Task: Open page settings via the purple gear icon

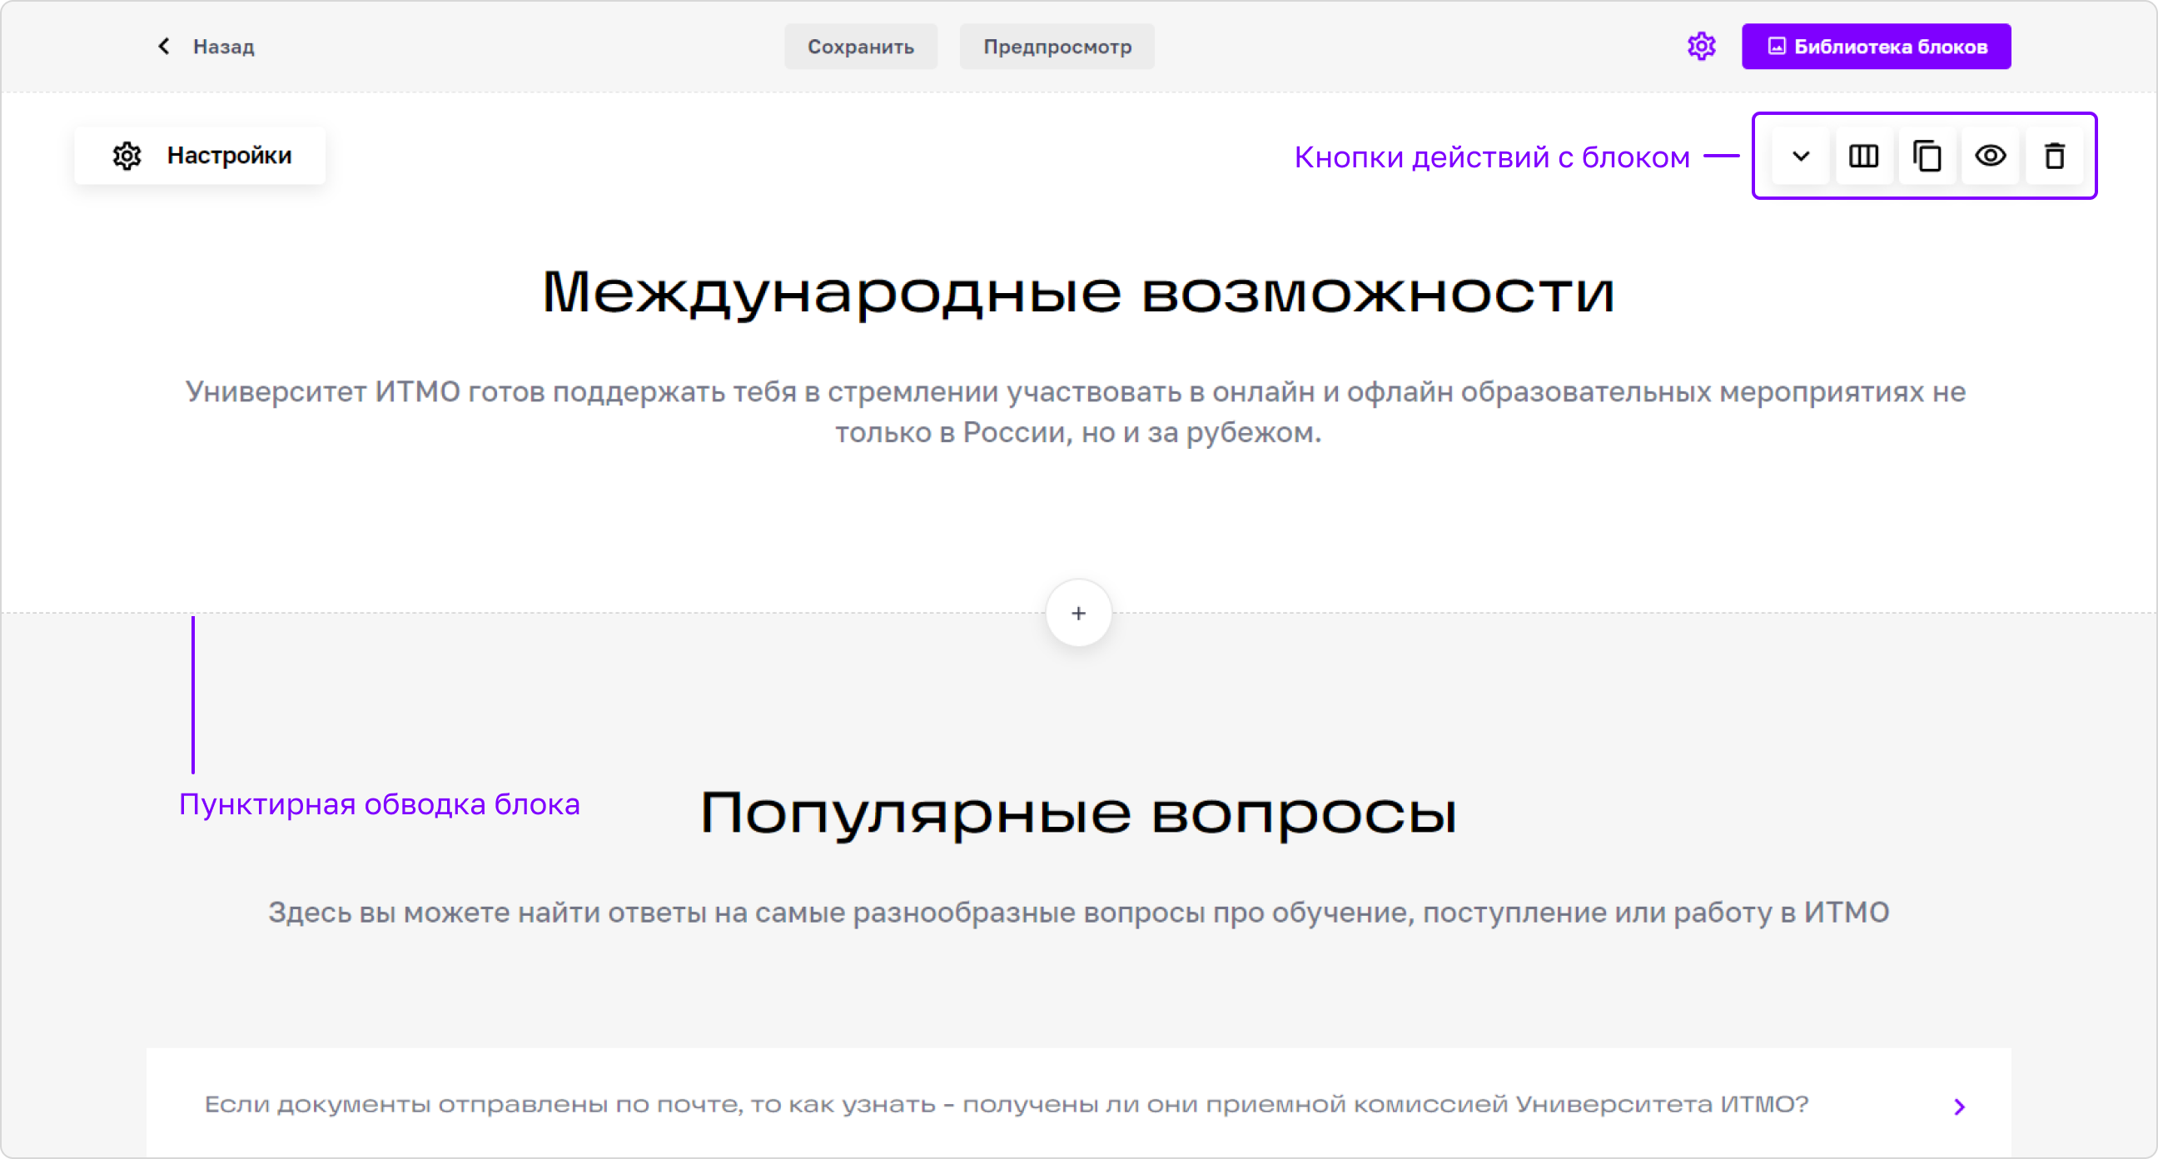Action: [x=1701, y=46]
